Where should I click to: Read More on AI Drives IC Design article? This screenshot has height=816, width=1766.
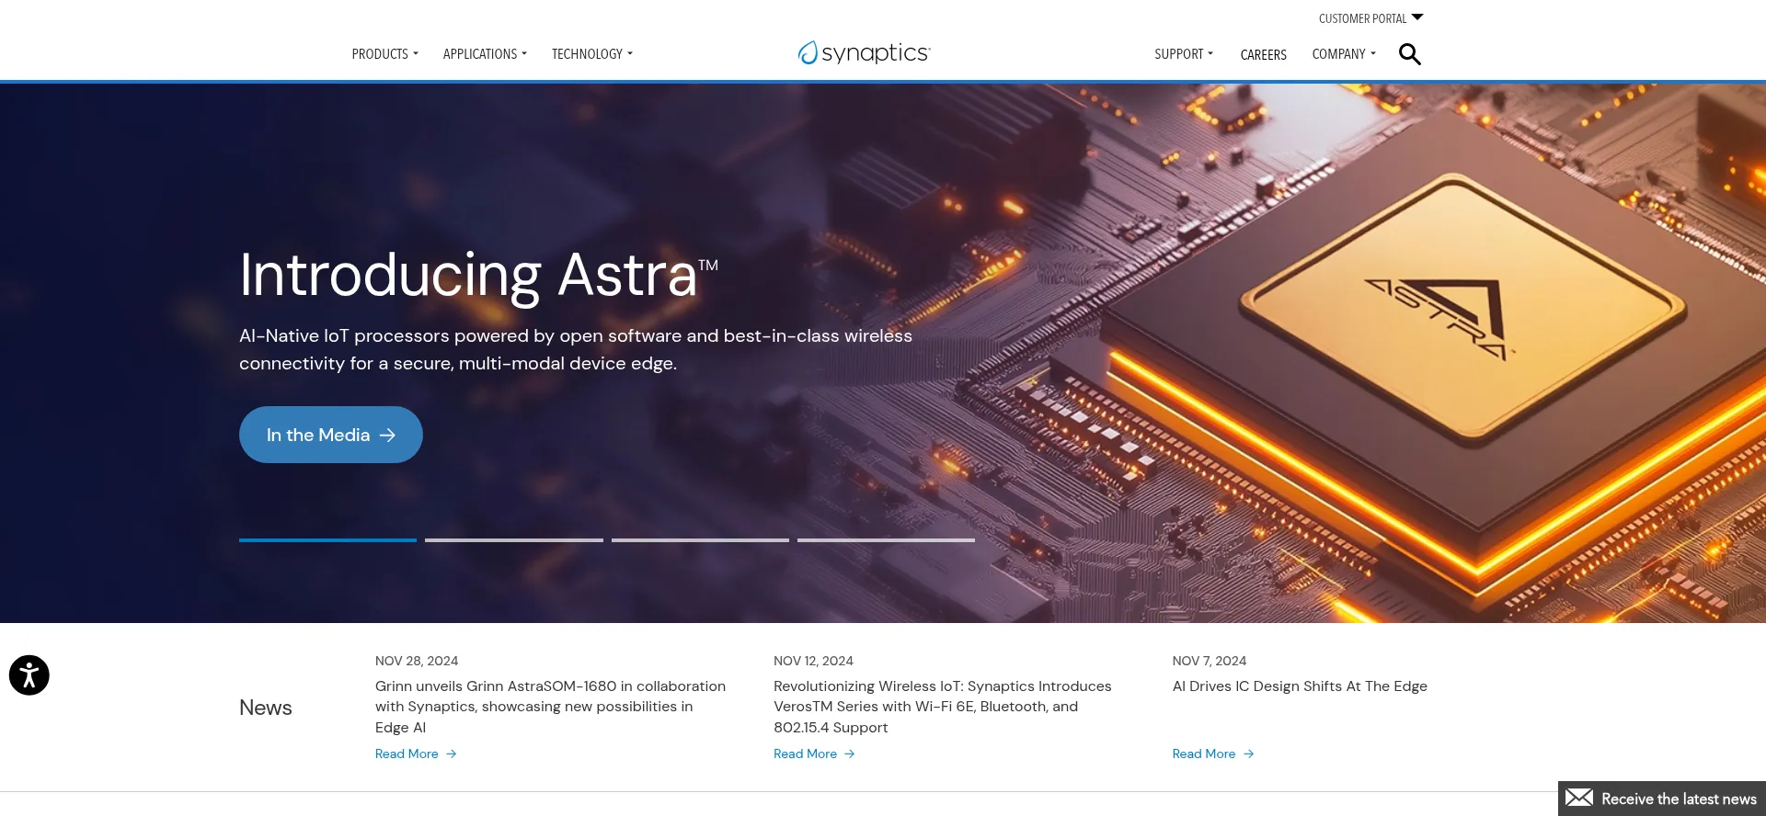pos(1212,754)
